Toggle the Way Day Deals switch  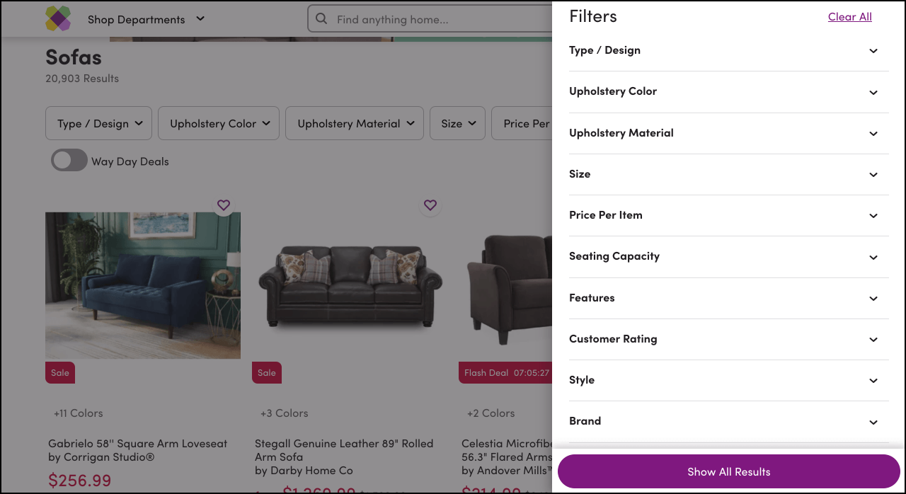click(69, 161)
